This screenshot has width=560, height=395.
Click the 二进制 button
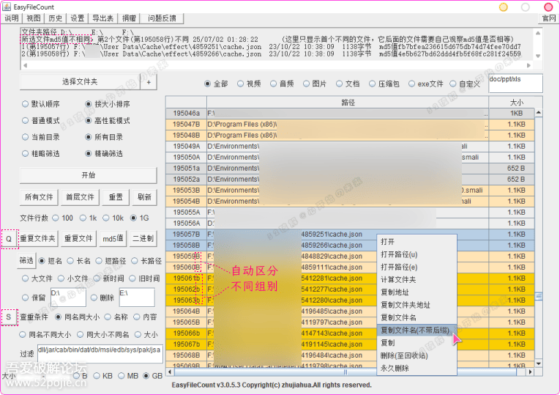pyautogui.click(x=143, y=238)
